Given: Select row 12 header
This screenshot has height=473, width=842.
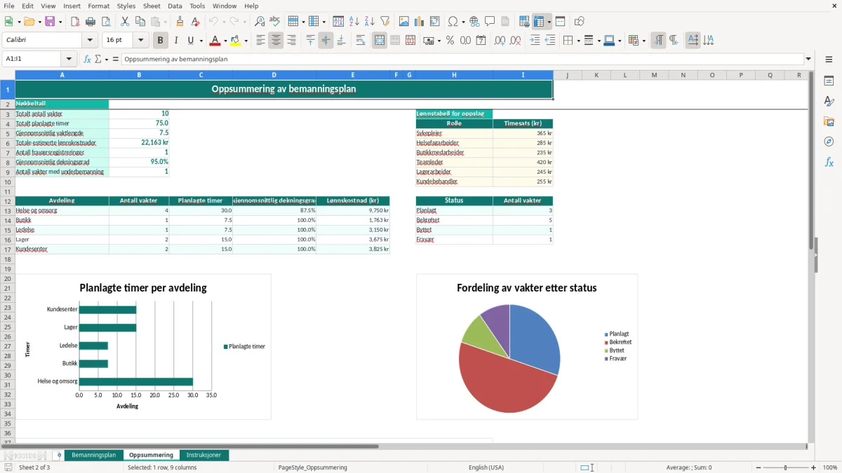Looking at the screenshot, I should point(8,201).
